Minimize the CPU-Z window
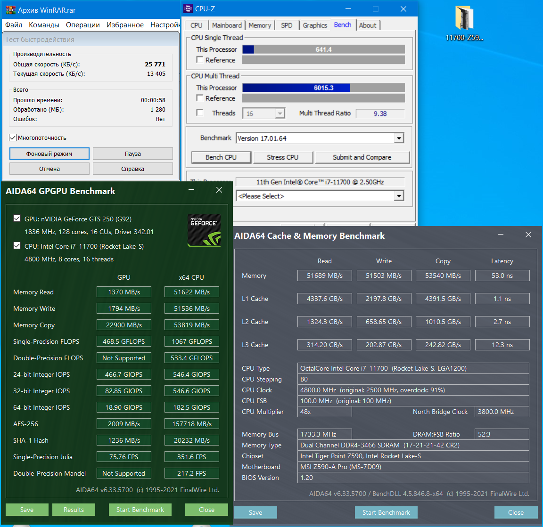This screenshot has height=527, width=543. click(x=348, y=9)
